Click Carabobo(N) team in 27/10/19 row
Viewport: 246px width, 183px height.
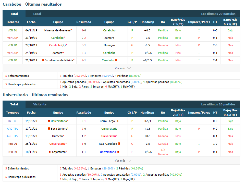point(58,45)
